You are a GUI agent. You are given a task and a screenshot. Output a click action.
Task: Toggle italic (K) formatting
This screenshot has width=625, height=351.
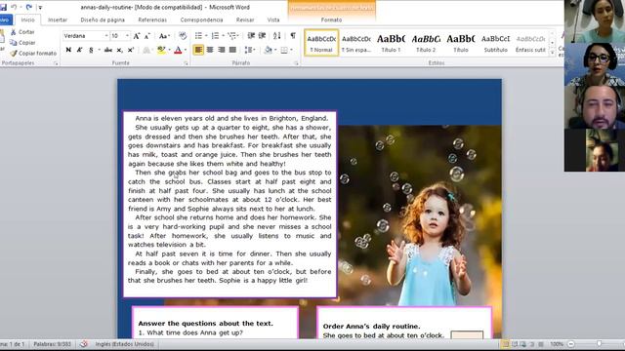point(79,50)
